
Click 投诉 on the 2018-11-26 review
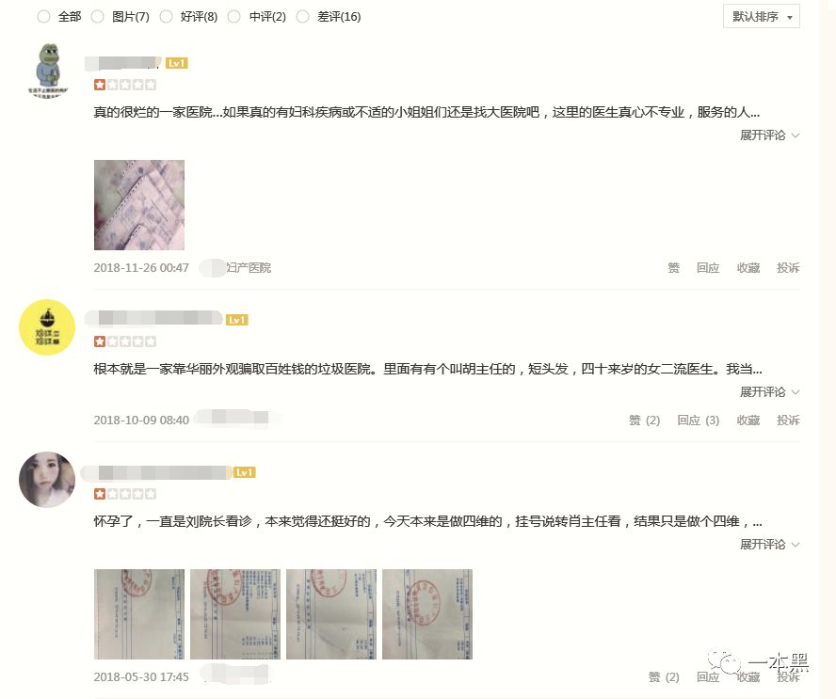click(788, 268)
